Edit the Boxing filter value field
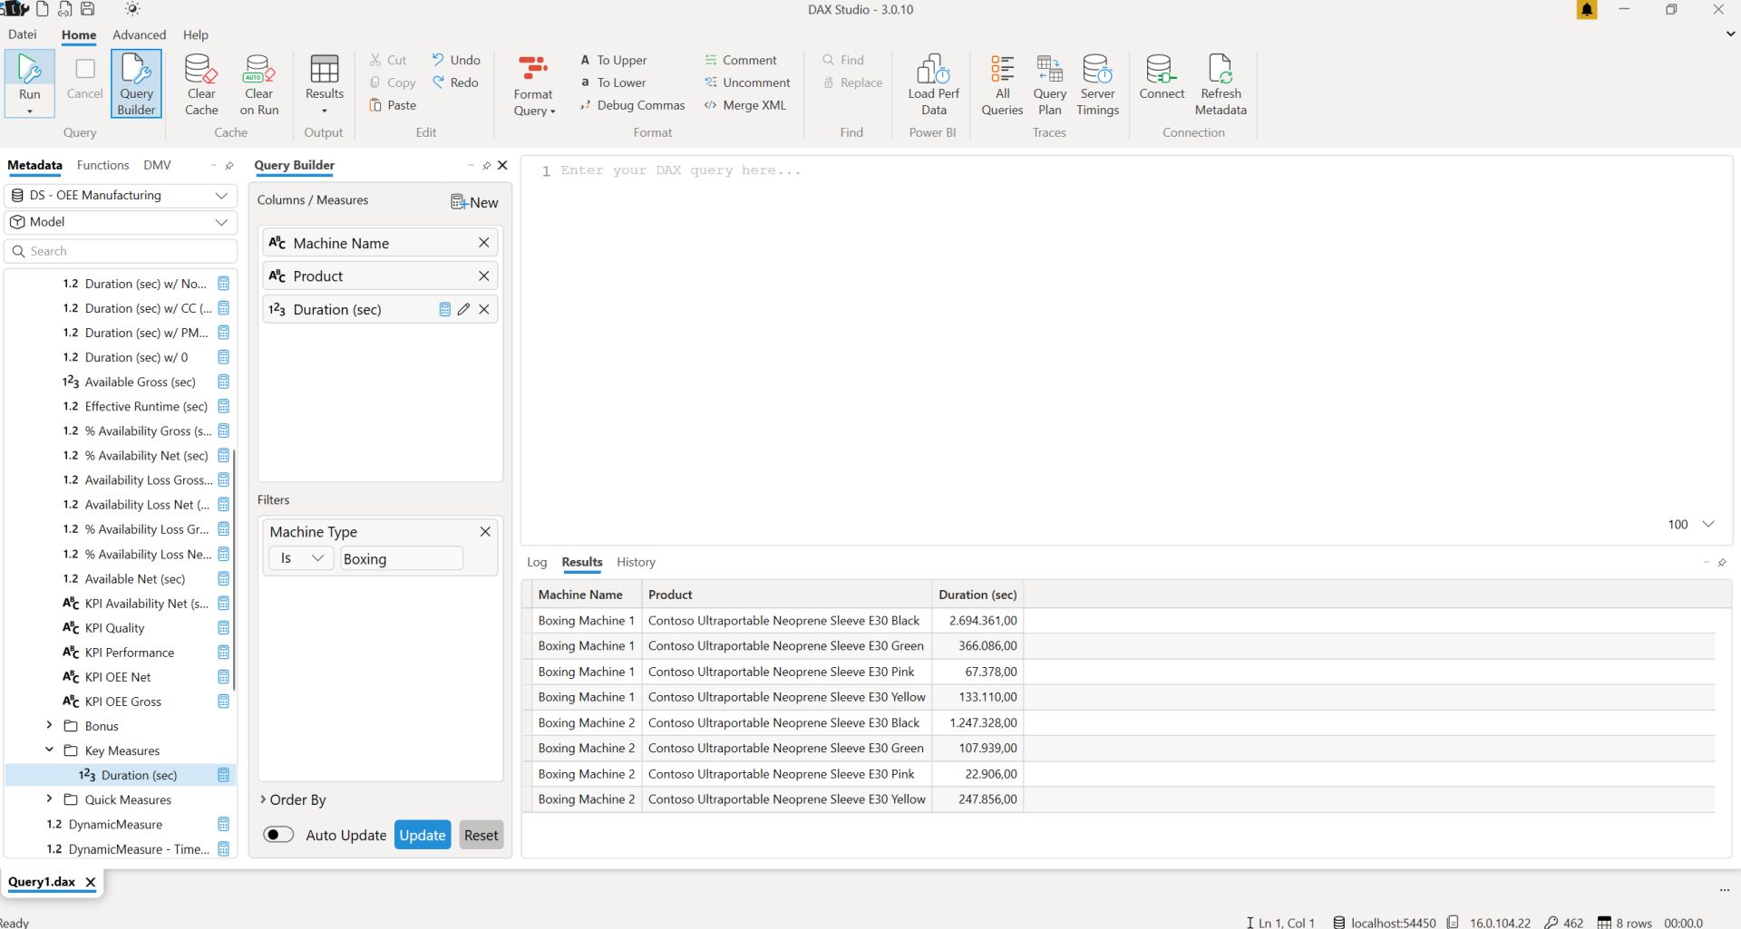Viewport: 1741px width, 929px height. click(402, 558)
